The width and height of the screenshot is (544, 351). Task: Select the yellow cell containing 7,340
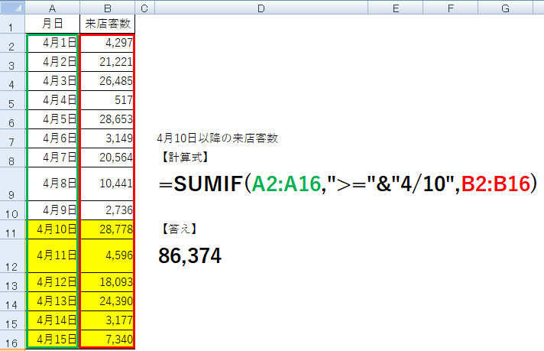coord(106,338)
